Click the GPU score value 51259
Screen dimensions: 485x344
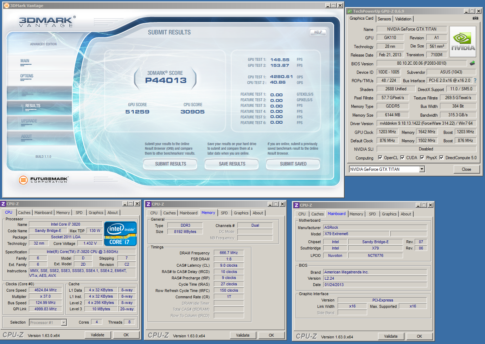(138, 112)
